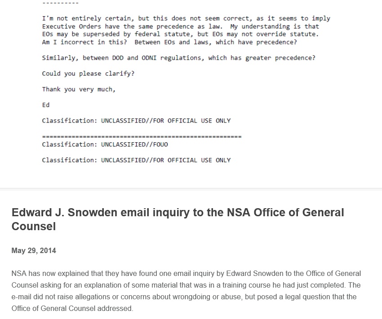
Task: Click 'Could you please clarify?' line
Action: pyautogui.click(x=88, y=74)
